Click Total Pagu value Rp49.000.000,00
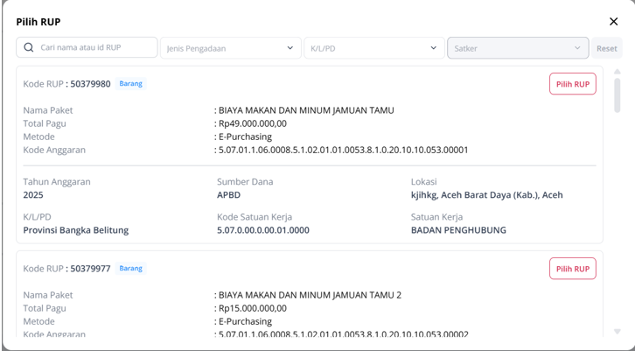Image resolution: width=635 pixels, height=351 pixels. [x=253, y=123]
